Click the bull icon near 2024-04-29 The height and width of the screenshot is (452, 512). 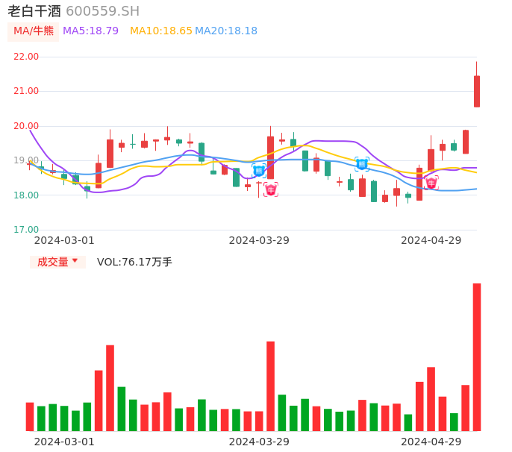[x=431, y=183]
